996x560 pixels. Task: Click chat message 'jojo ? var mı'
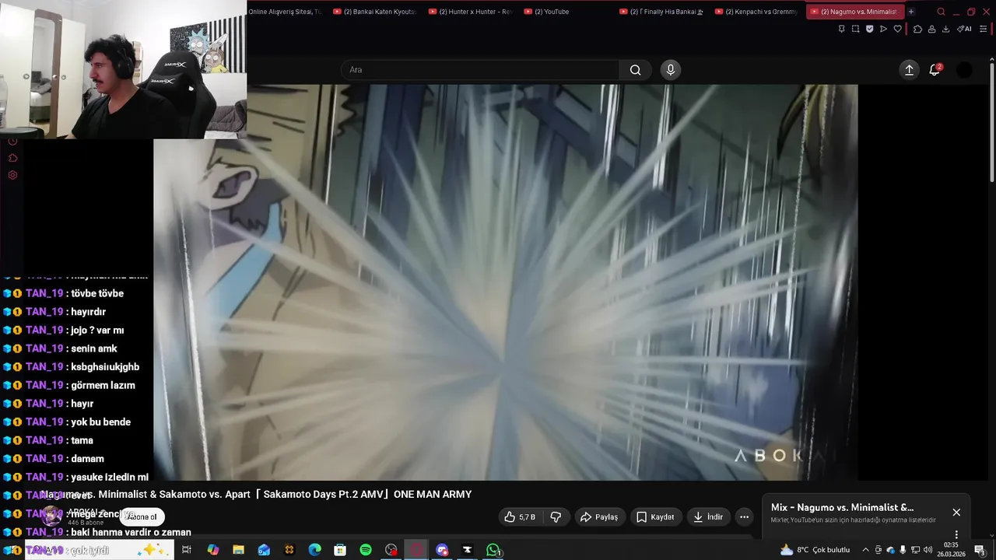tap(97, 331)
